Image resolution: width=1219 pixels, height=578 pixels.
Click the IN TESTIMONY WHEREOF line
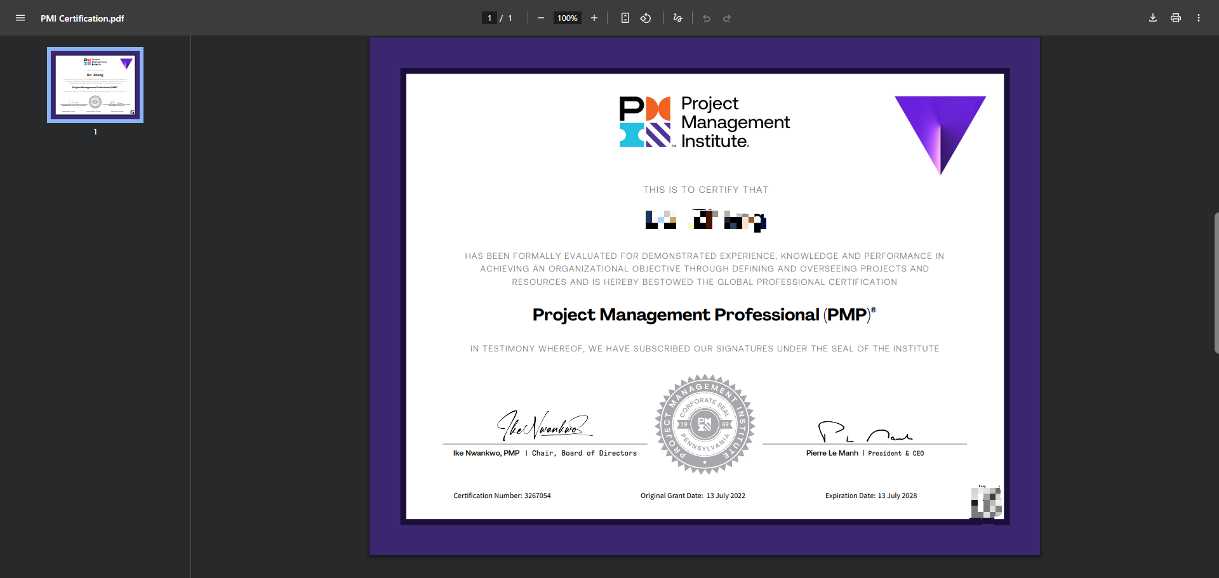click(705, 348)
